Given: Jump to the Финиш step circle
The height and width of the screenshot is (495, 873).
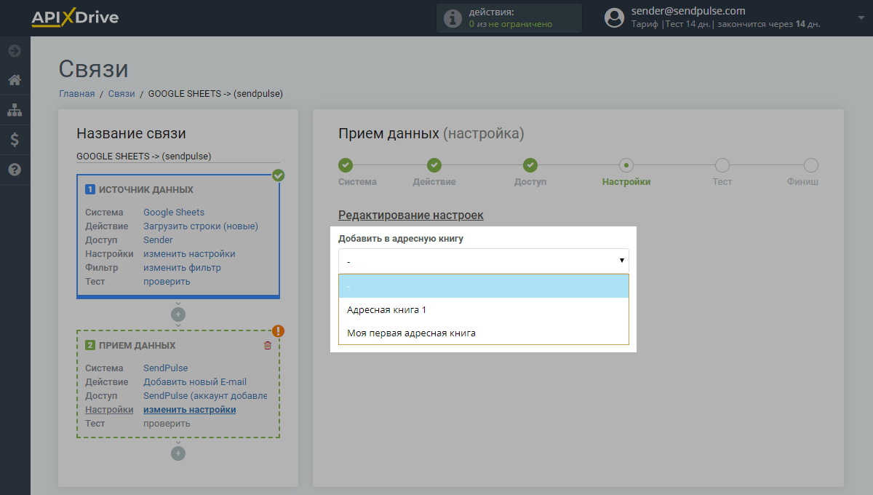Looking at the screenshot, I should (x=811, y=165).
